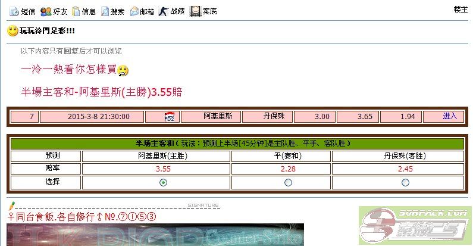Viewport: 473px width, 246px height.
Task: Click the signature pencil icon
Action: tap(11, 205)
